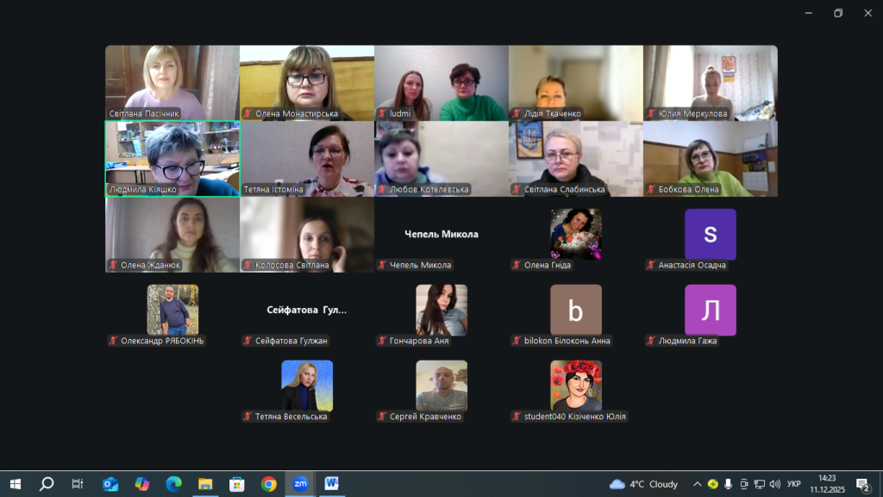The width and height of the screenshot is (883, 497).
Task: Open Google Chrome from the taskbar
Action: (x=268, y=484)
